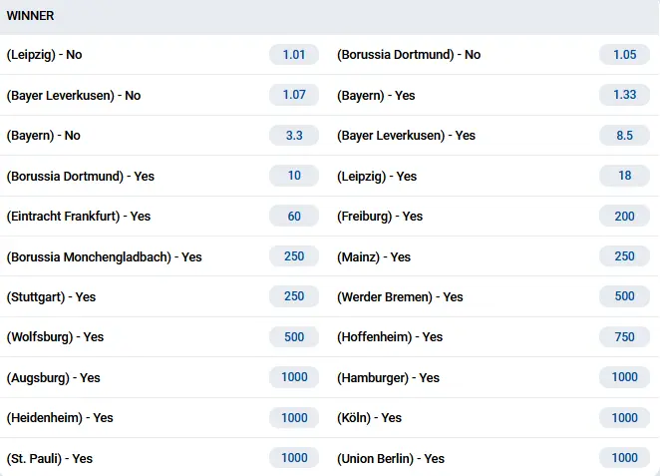Select Hamburger Yes odds 1000
The height and width of the screenshot is (476, 660).
(x=624, y=377)
